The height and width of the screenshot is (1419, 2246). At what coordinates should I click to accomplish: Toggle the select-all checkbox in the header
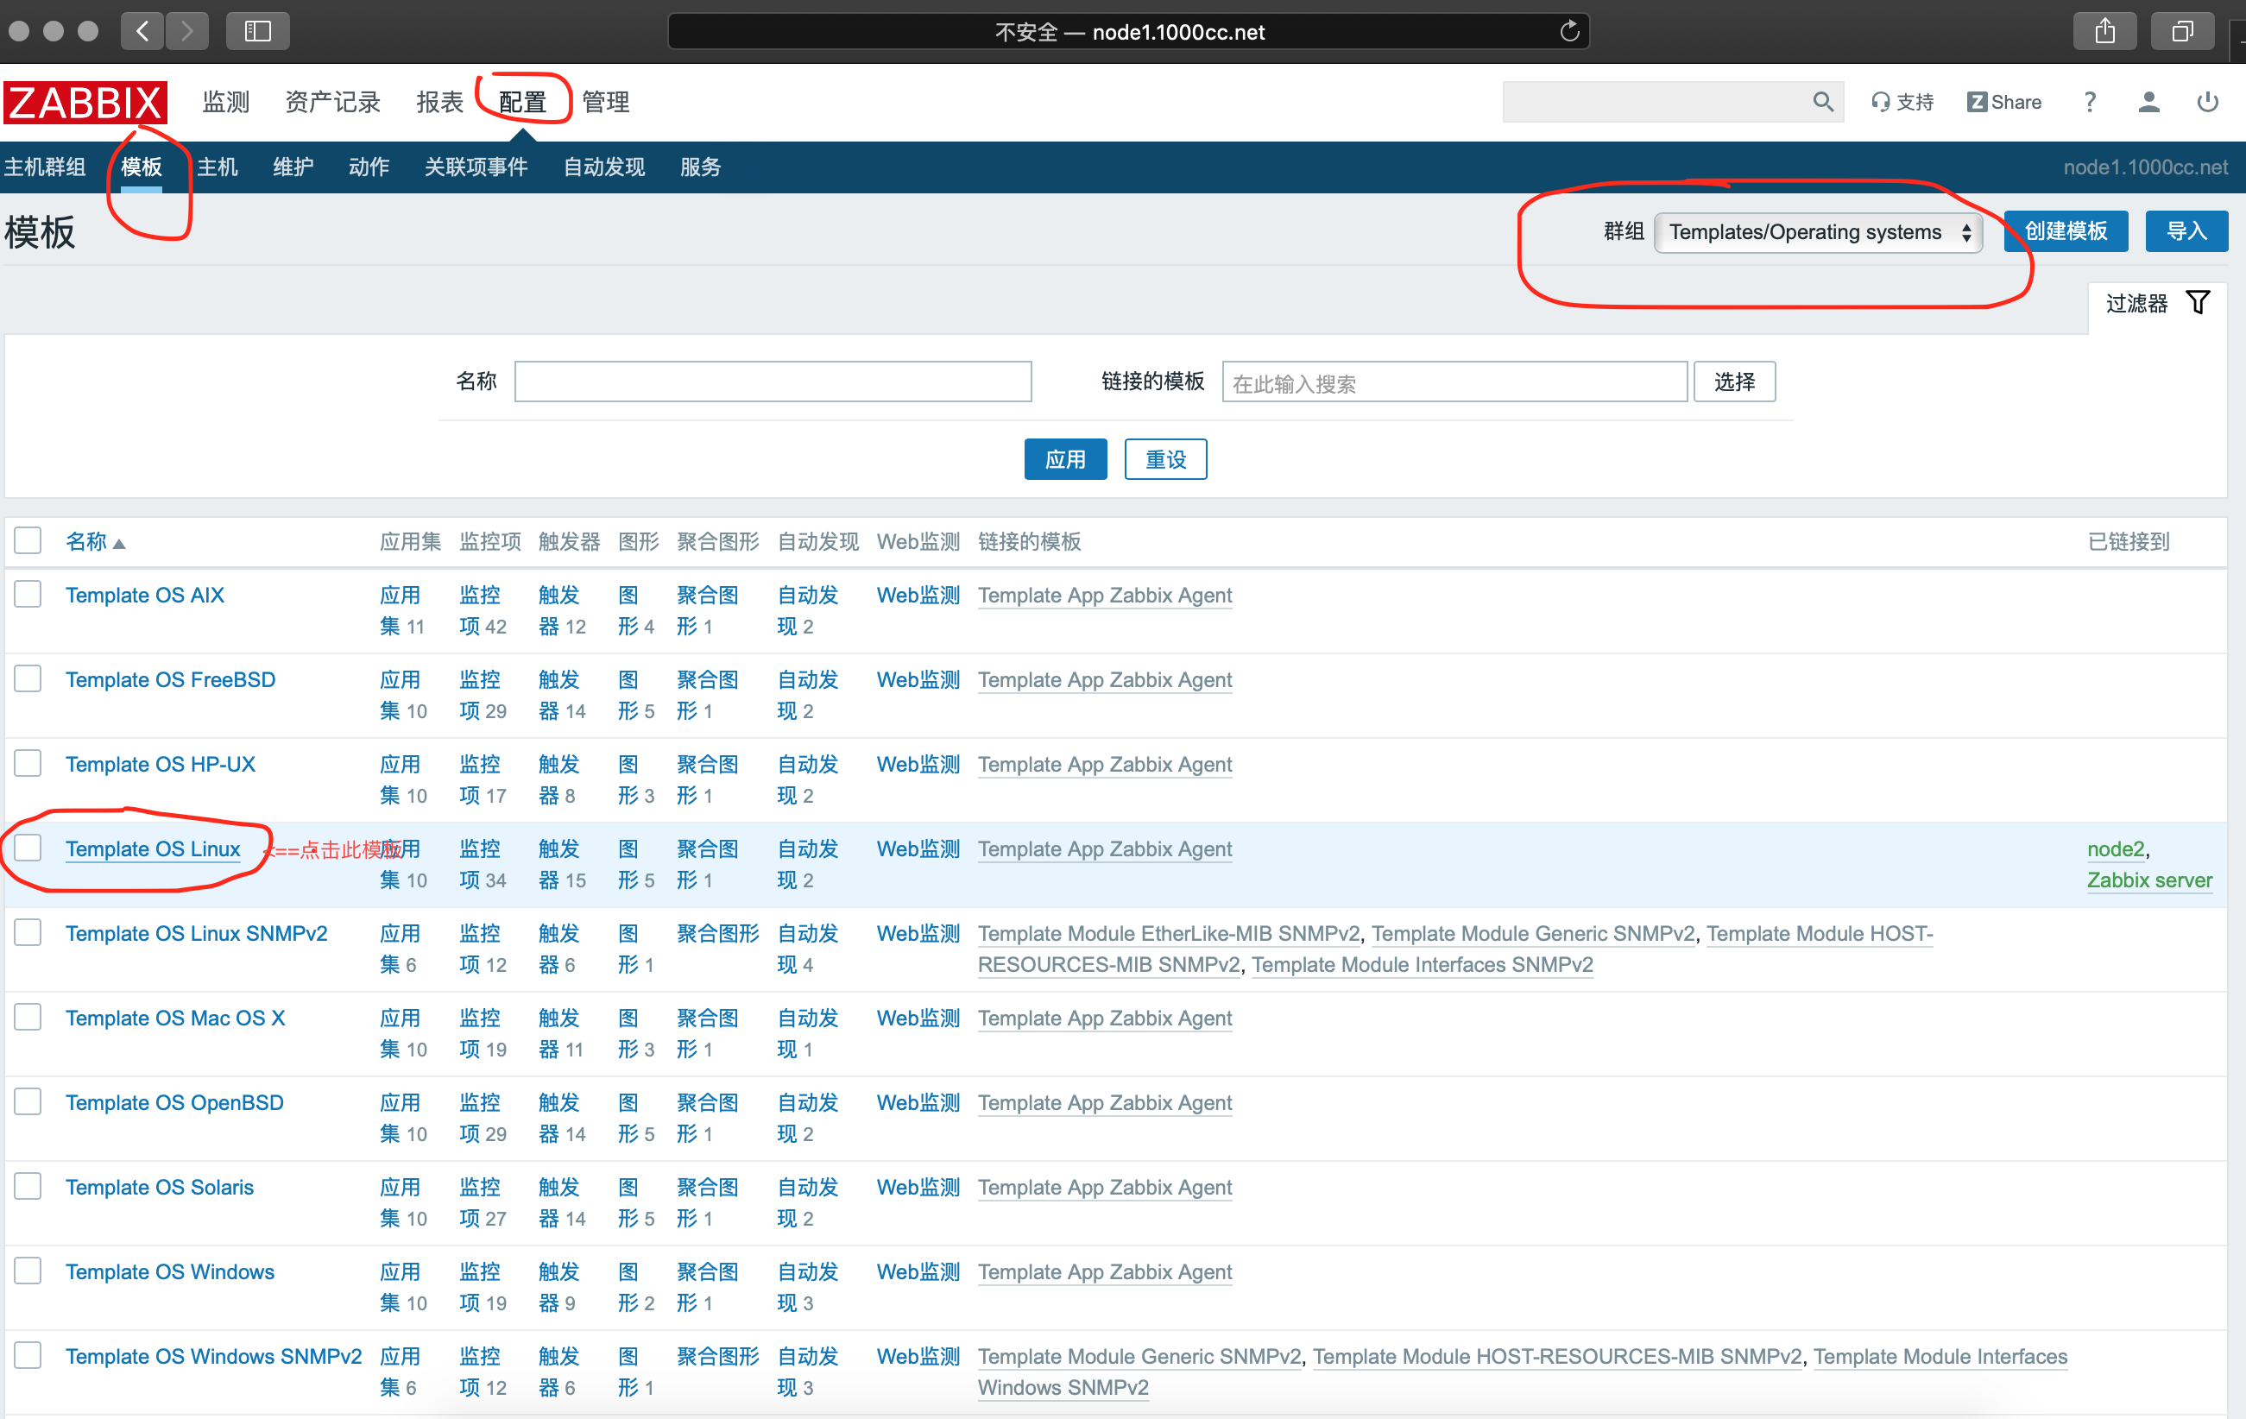pos(28,540)
